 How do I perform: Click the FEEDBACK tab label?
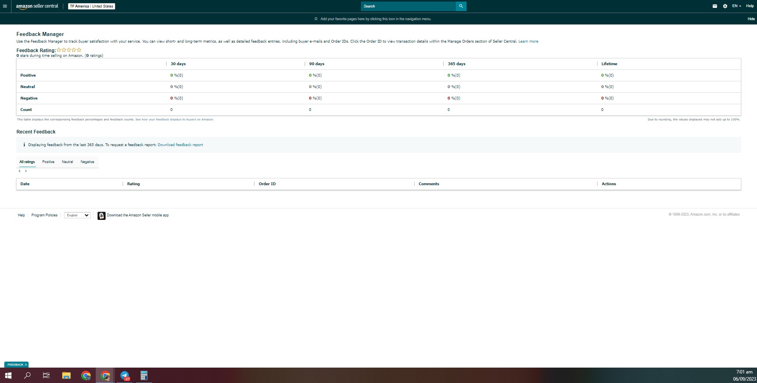(x=15, y=365)
